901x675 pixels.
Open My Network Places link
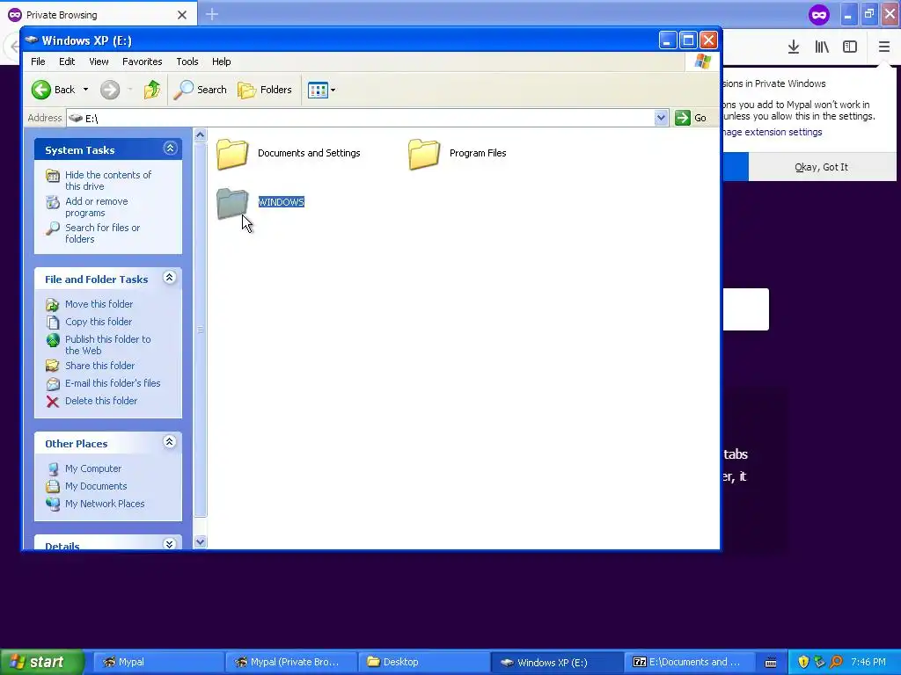coord(105,504)
